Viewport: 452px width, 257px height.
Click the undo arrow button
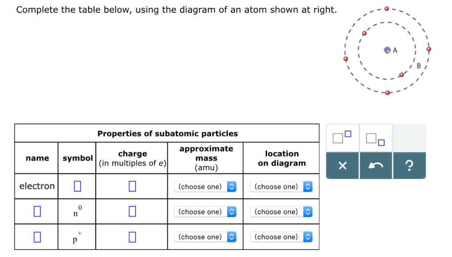point(376,166)
